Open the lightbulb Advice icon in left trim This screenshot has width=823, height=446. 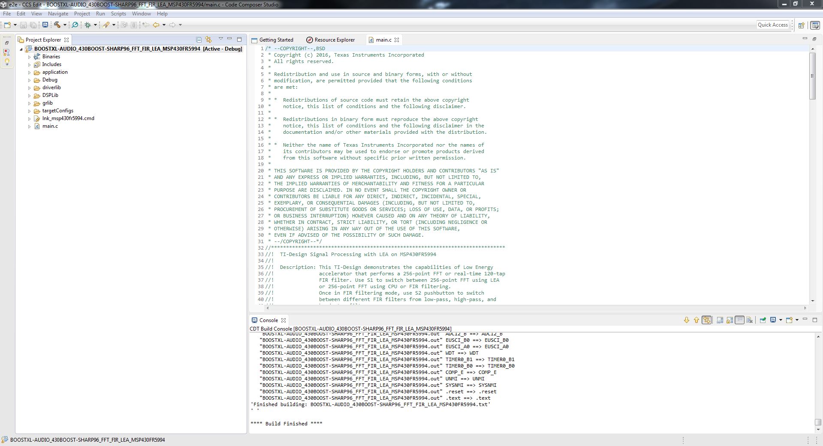[7, 62]
